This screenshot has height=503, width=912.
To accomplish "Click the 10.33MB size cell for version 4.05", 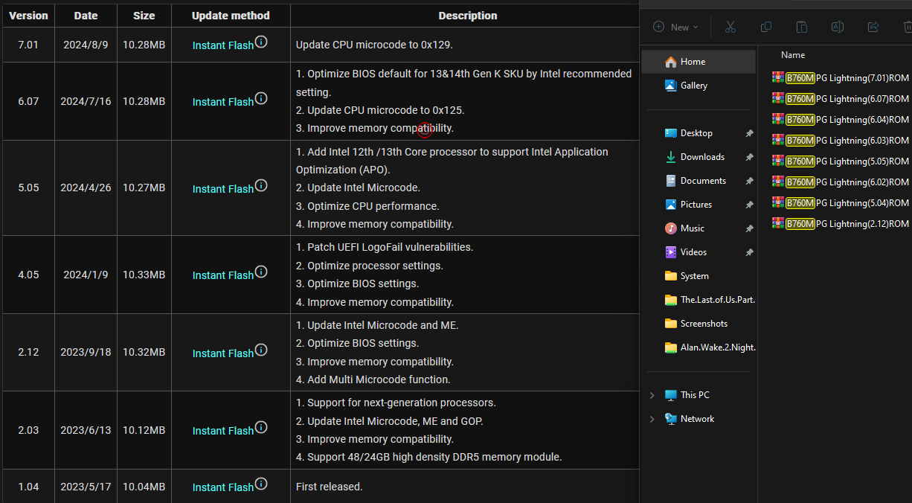I will point(144,275).
